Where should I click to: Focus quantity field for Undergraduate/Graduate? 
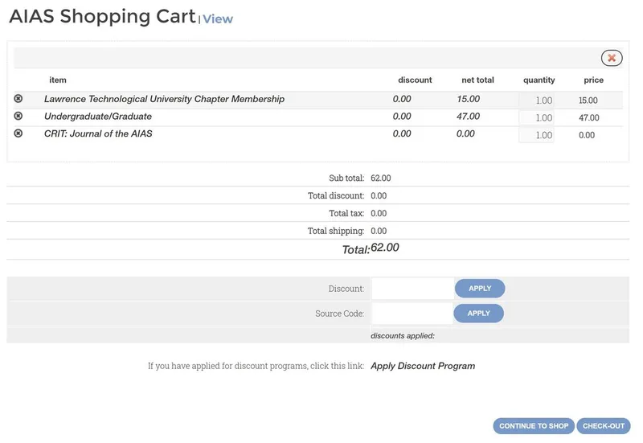(x=536, y=118)
